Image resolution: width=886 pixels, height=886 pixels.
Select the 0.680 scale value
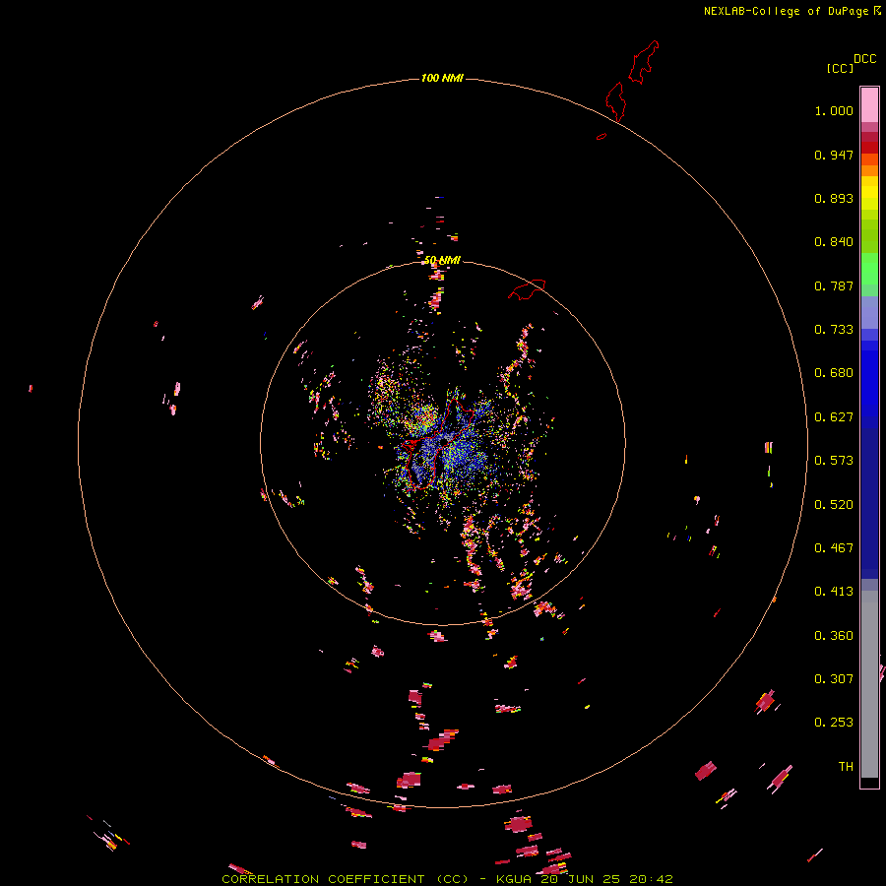coord(834,373)
